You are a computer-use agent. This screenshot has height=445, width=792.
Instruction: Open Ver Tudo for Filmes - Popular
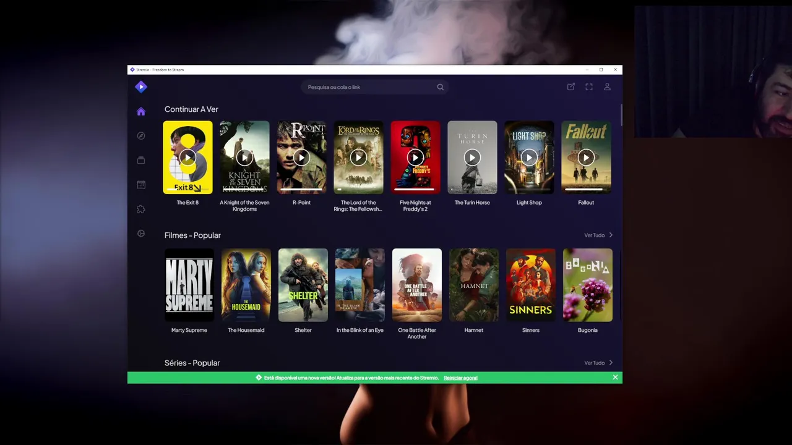coord(598,235)
